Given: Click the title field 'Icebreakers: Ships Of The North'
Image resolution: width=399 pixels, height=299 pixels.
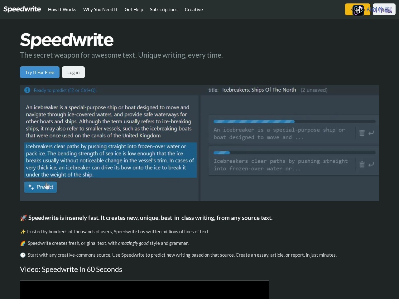Looking at the screenshot, I should 259,90.
